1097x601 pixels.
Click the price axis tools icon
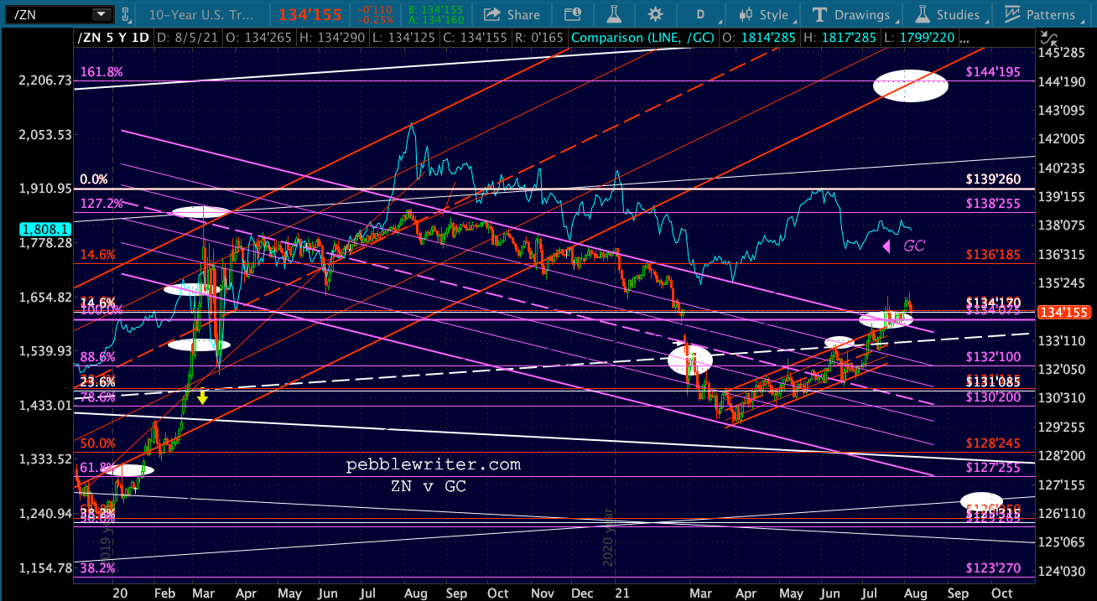point(1049,37)
